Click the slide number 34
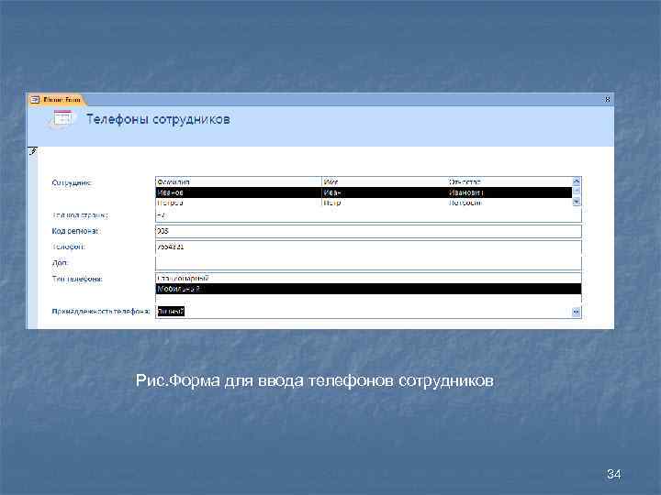Screen dimensions: 661x495 click(x=614, y=475)
